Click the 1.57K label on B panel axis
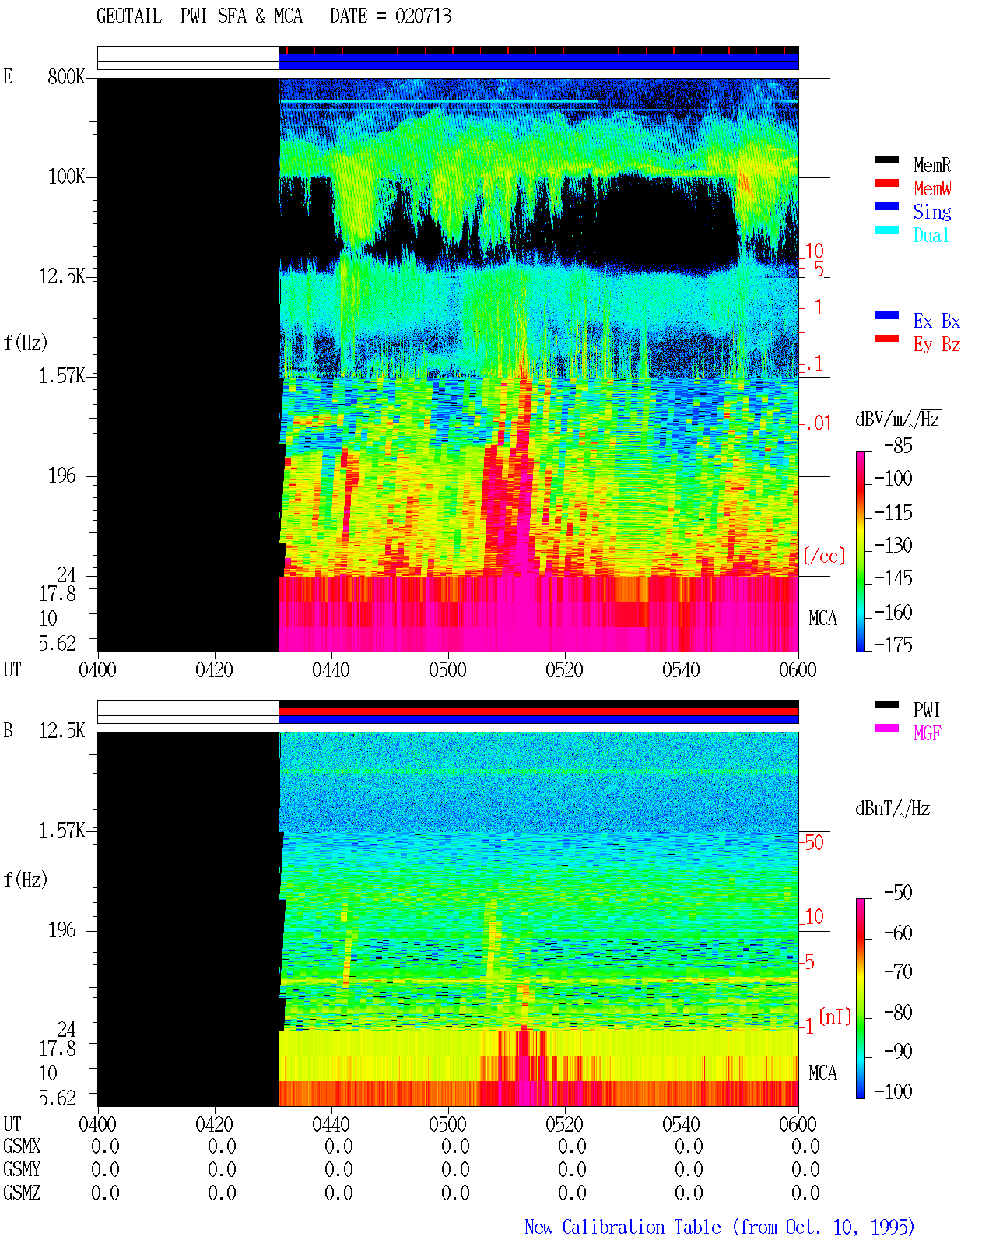 click(x=62, y=830)
